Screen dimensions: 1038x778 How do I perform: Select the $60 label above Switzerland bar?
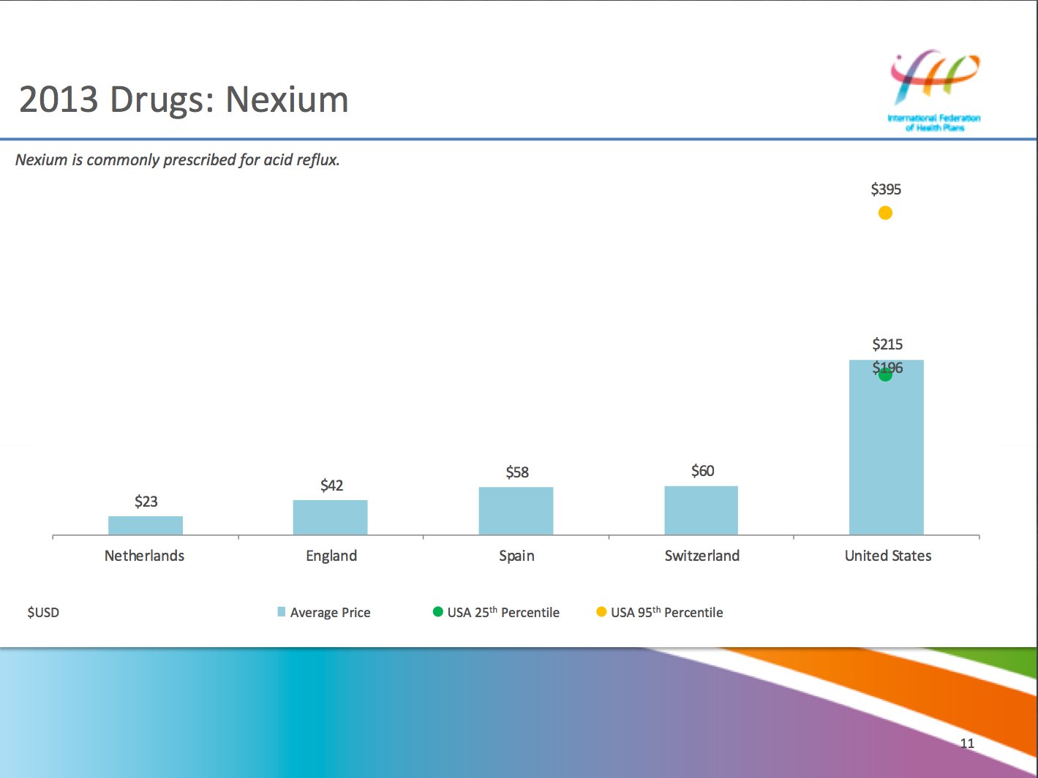(703, 471)
